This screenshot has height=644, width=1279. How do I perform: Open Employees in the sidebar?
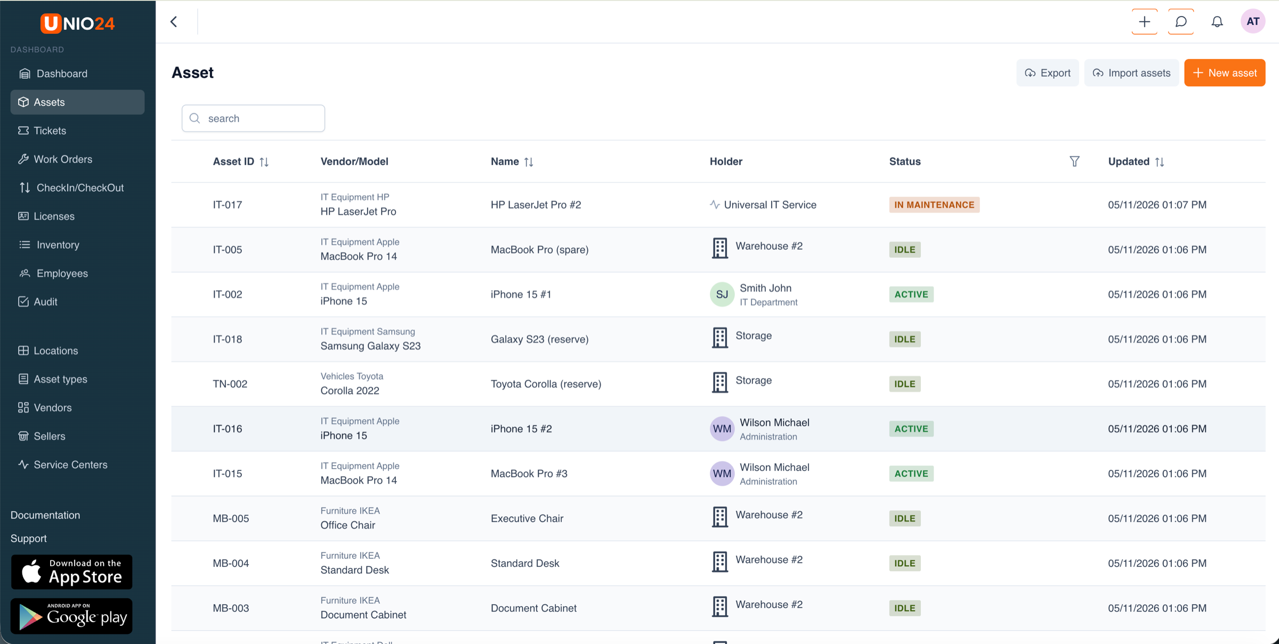pos(77,273)
